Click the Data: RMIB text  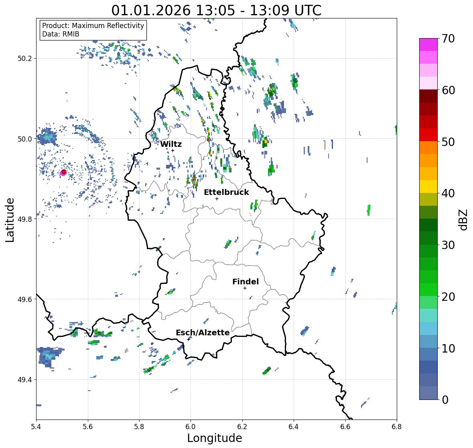click(61, 34)
